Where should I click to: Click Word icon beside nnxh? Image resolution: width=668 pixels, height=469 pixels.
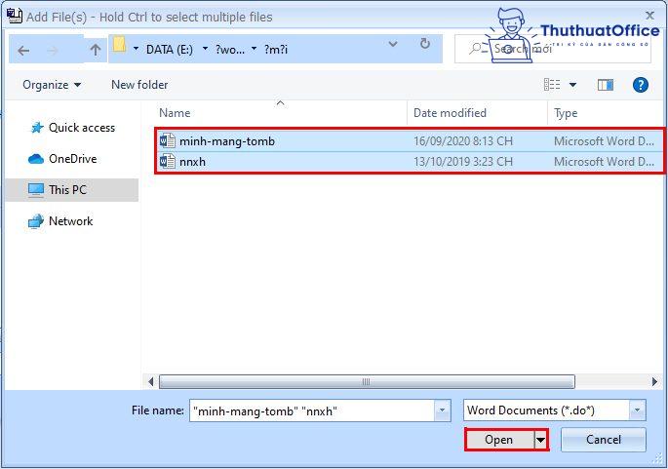click(x=168, y=162)
